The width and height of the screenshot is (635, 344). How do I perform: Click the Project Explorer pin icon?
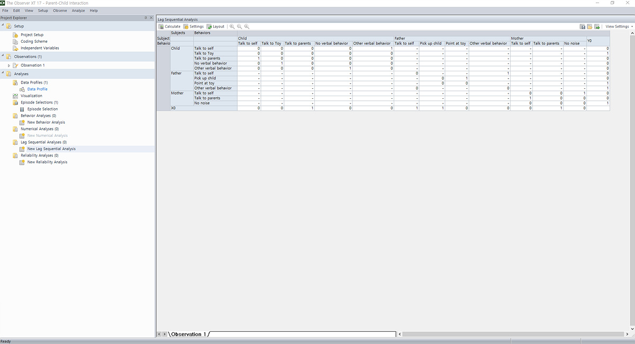click(x=146, y=18)
